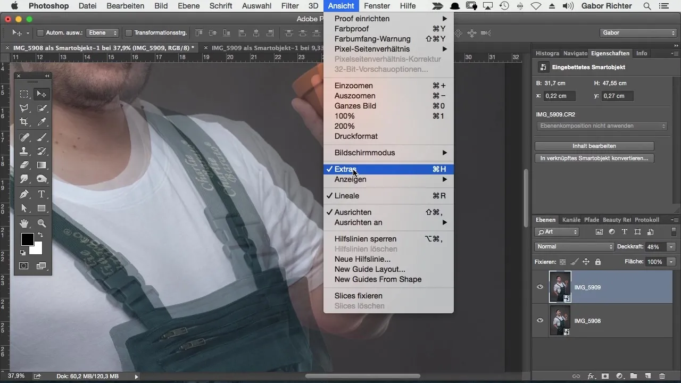Viewport: 681px width, 383px height.
Task: Select the Gradient tool
Action: click(x=41, y=165)
